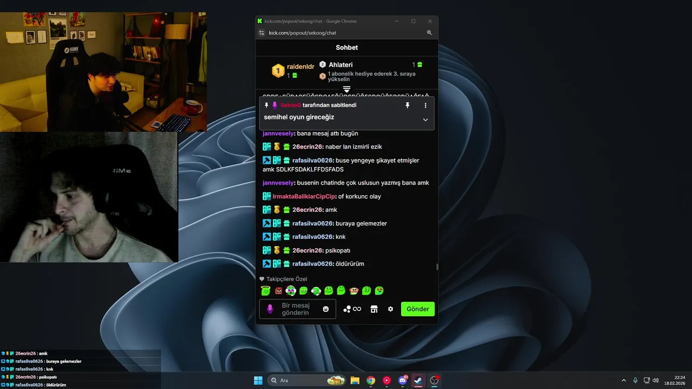This screenshot has width=692, height=389.
Task: Click the upper webcam feed
Action: pyautogui.click(x=103, y=72)
